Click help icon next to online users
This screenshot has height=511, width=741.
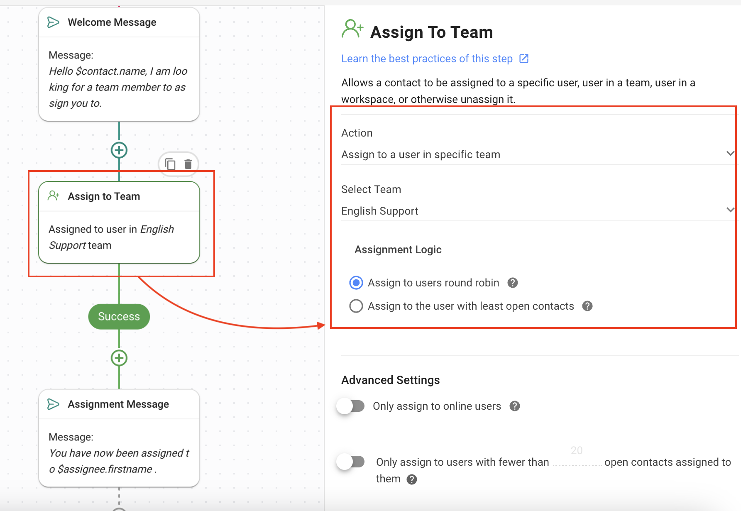click(x=515, y=406)
